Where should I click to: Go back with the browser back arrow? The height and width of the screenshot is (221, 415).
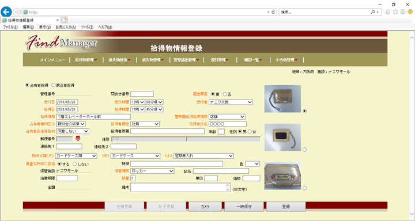[x=6, y=12]
